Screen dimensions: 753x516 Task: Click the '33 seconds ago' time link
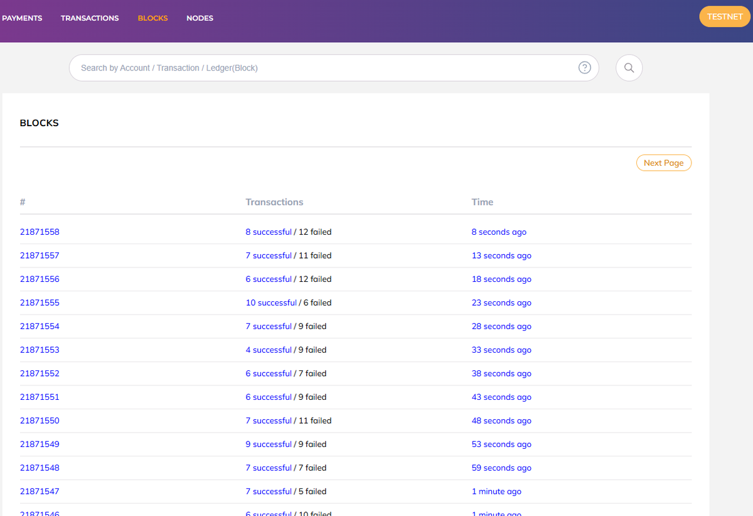501,350
